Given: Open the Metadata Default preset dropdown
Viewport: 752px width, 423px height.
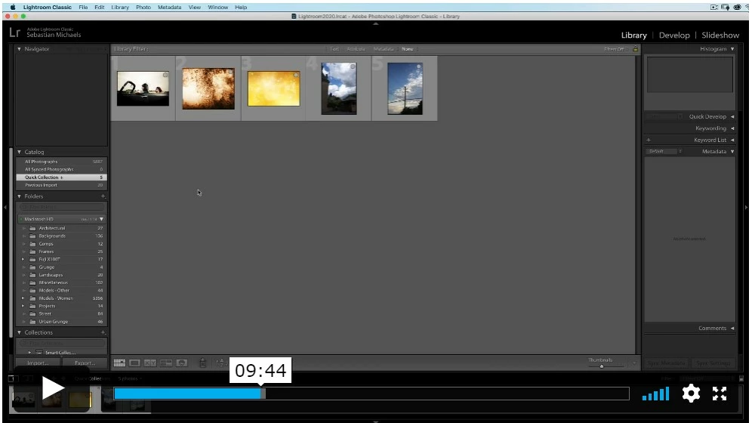Looking at the screenshot, I should coord(664,152).
